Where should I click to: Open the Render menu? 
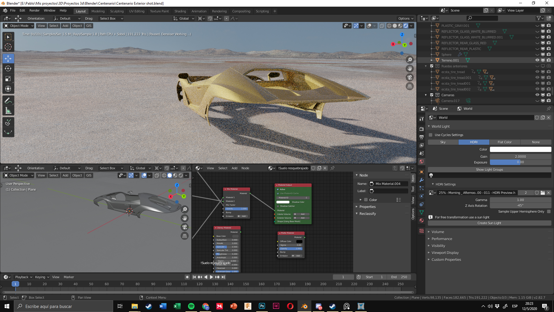[x=34, y=10]
